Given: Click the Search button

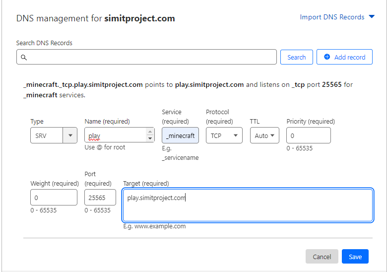Looking at the screenshot, I should pyautogui.click(x=296, y=57).
